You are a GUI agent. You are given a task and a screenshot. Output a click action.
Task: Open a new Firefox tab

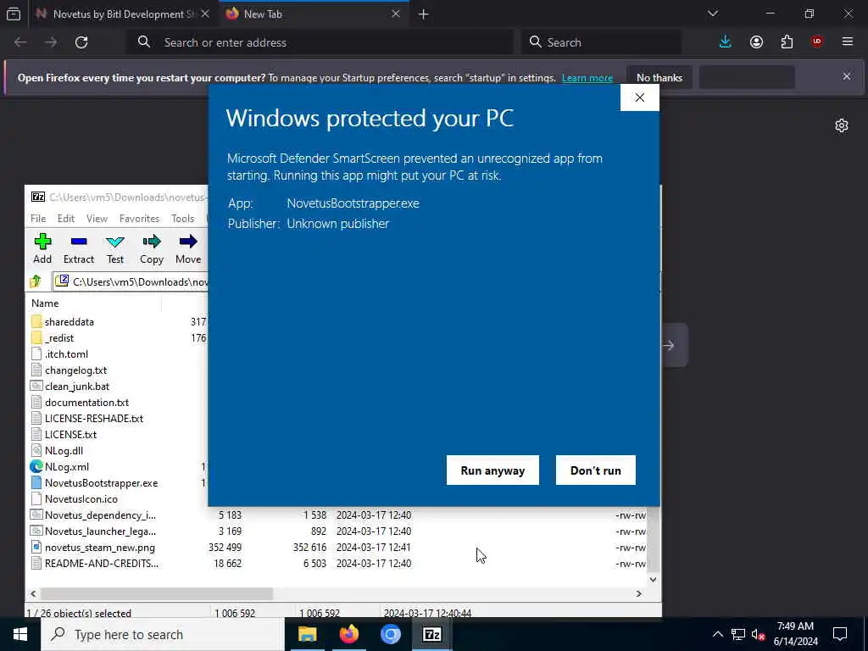click(424, 14)
